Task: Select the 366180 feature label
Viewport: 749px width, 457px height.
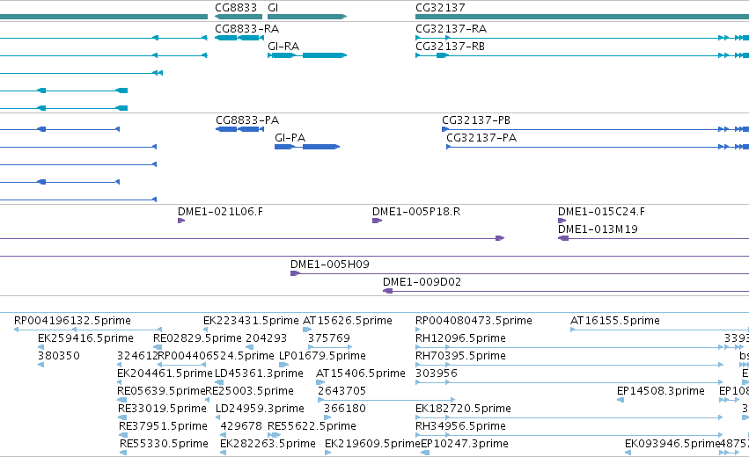Action: [x=345, y=410]
